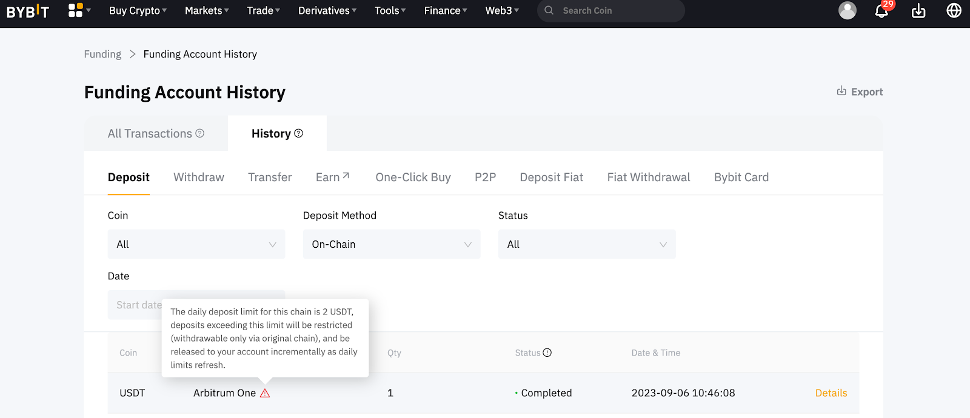Expand the Buy Crypto menu

[x=138, y=11]
